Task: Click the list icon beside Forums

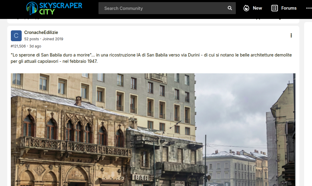Action: click(274, 8)
